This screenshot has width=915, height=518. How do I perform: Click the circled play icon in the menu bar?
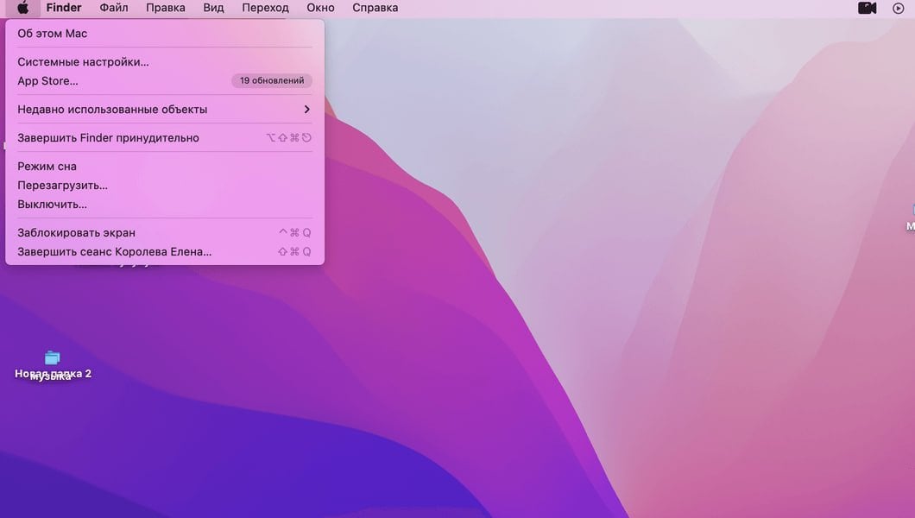pyautogui.click(x=898, y=8)
